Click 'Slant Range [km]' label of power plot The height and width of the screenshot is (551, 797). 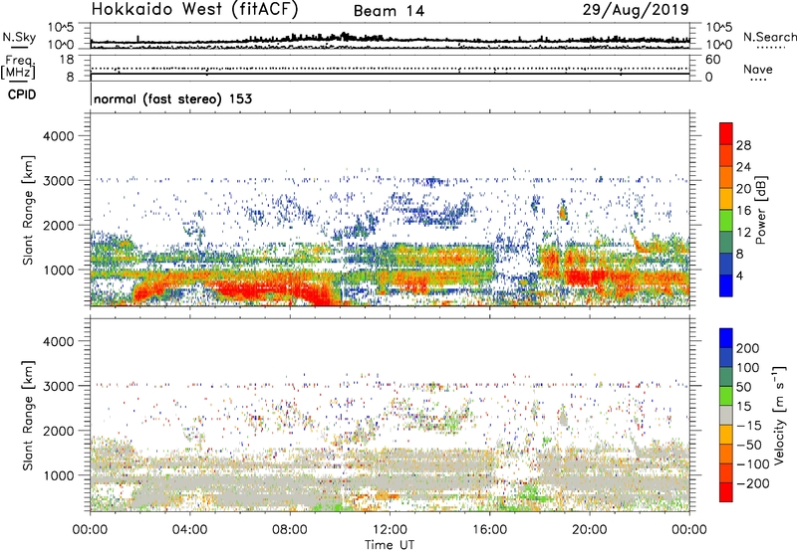(x=28, y=210)
